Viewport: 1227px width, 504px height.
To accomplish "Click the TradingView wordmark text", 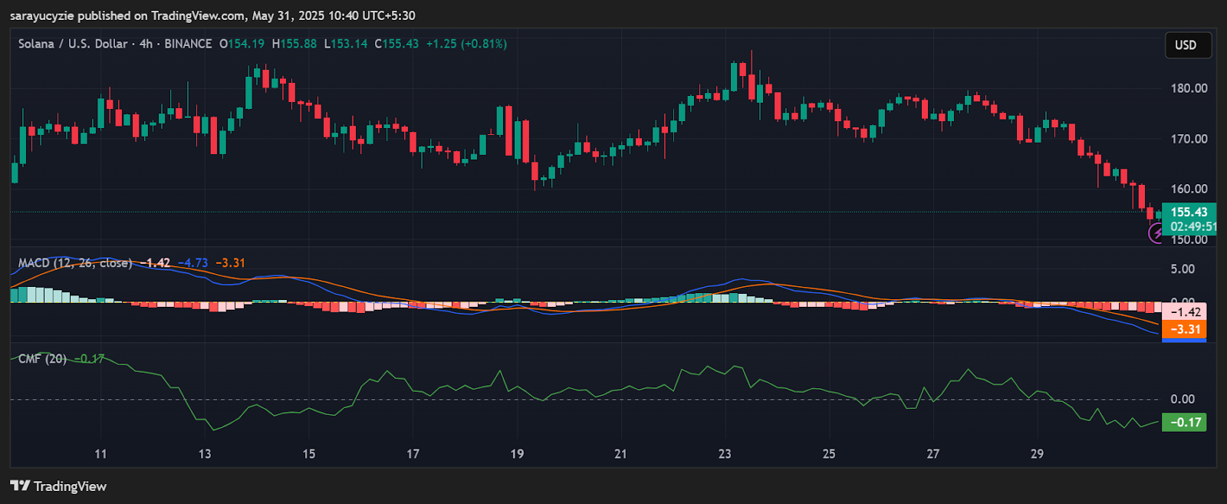I will click(70, 486).
